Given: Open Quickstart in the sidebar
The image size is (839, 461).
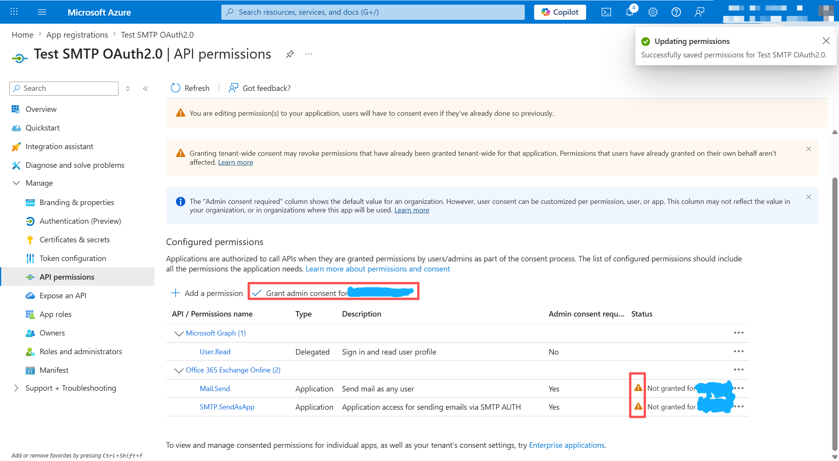Looking at the screenshot, I should [x=42, y=128].
